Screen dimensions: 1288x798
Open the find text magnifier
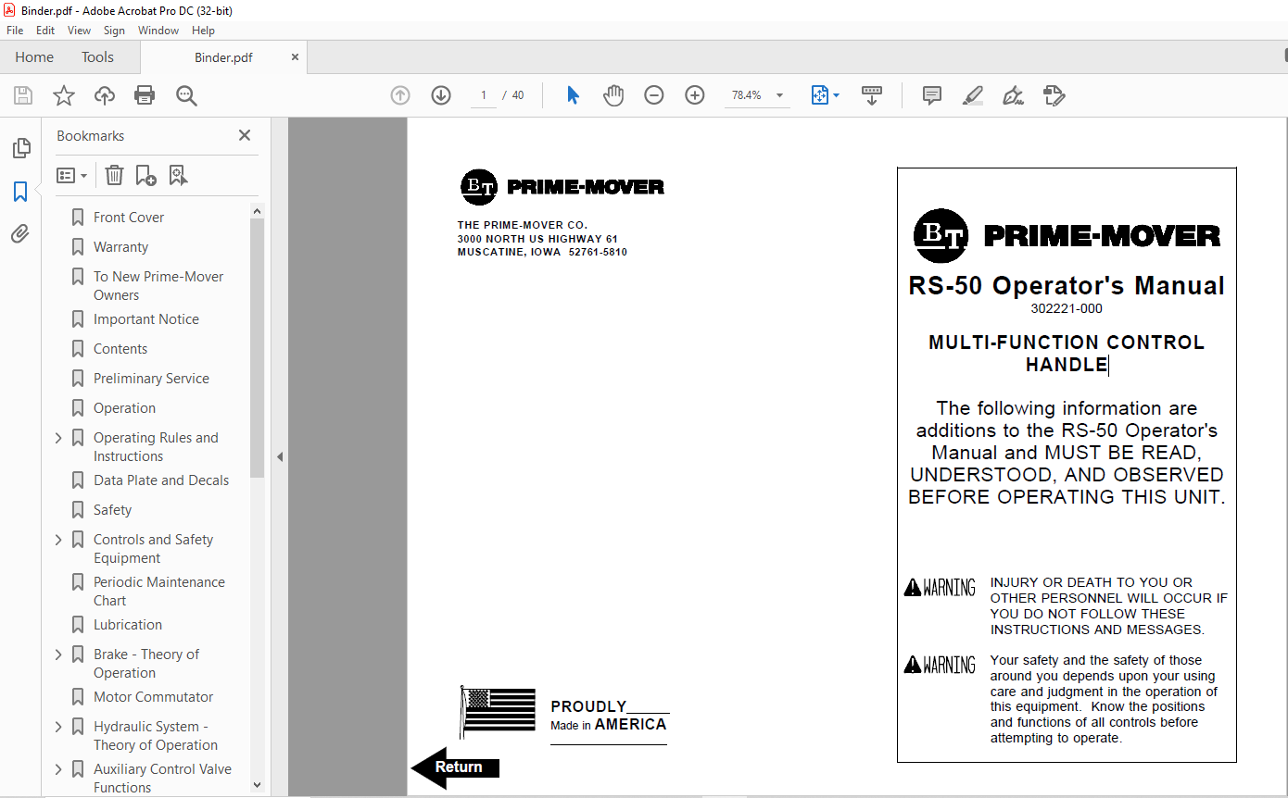pyautogui.click(x=186, y=95)
